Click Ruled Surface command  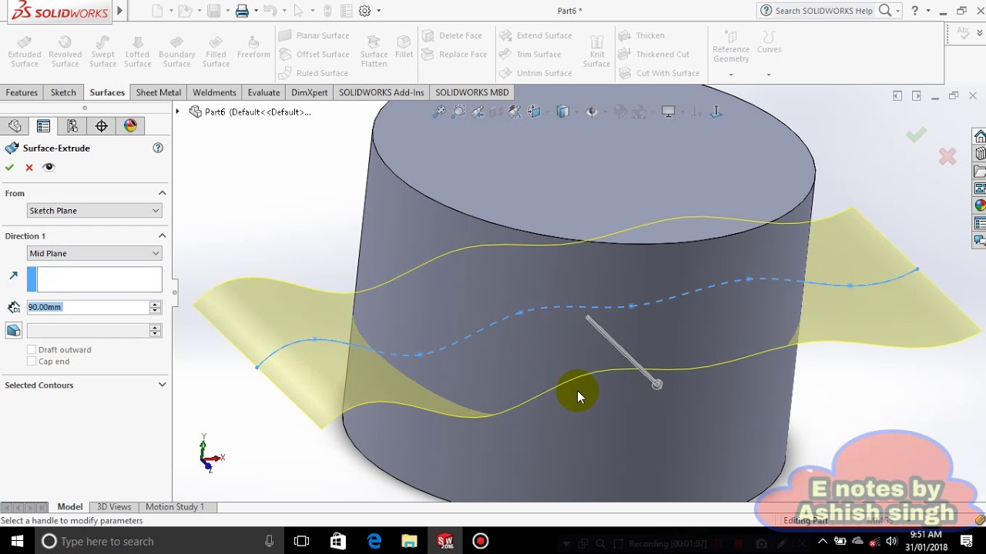coord(314,73)
